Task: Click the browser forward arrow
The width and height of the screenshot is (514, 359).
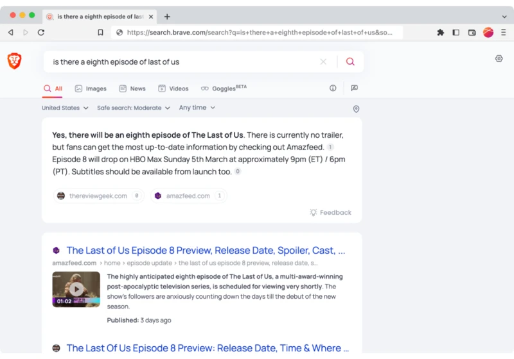Action: (26, 32)
